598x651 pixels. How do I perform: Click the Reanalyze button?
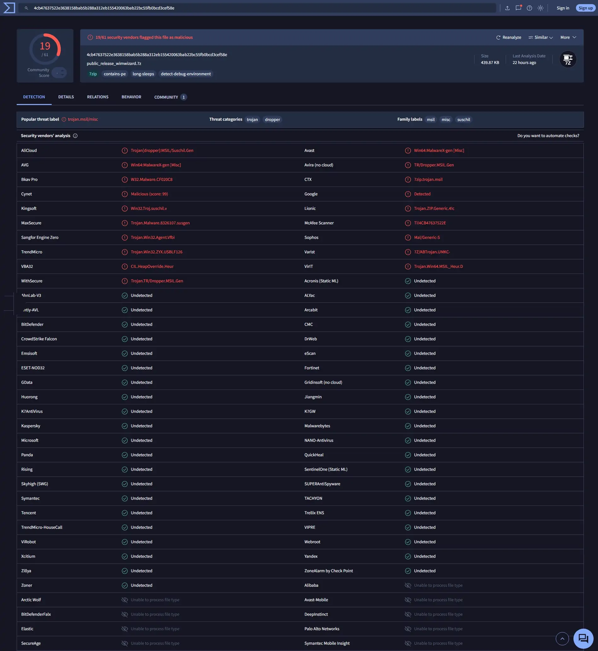tap(509, 37)
